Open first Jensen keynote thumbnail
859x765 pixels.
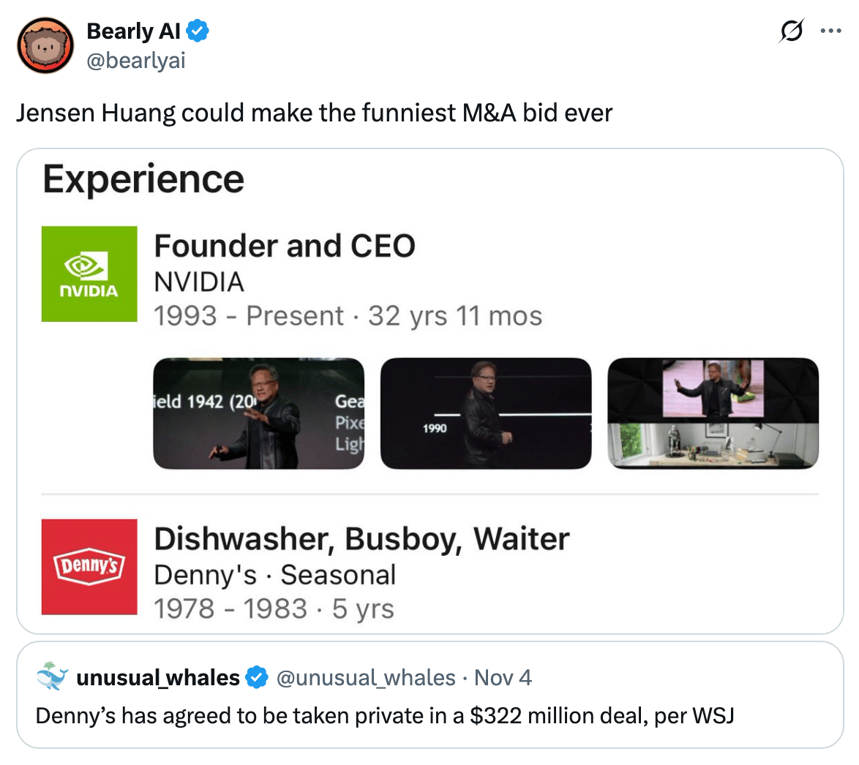pyautogui.click(x=258, y=413)
